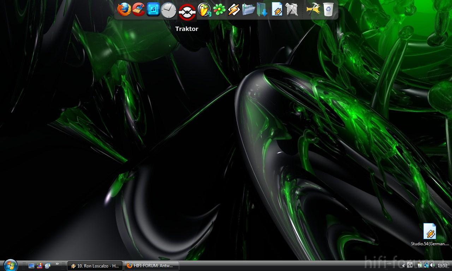452x271 pixels.
Task: Show hidden system tray icons arrow
Action: (x=403, y=266)
